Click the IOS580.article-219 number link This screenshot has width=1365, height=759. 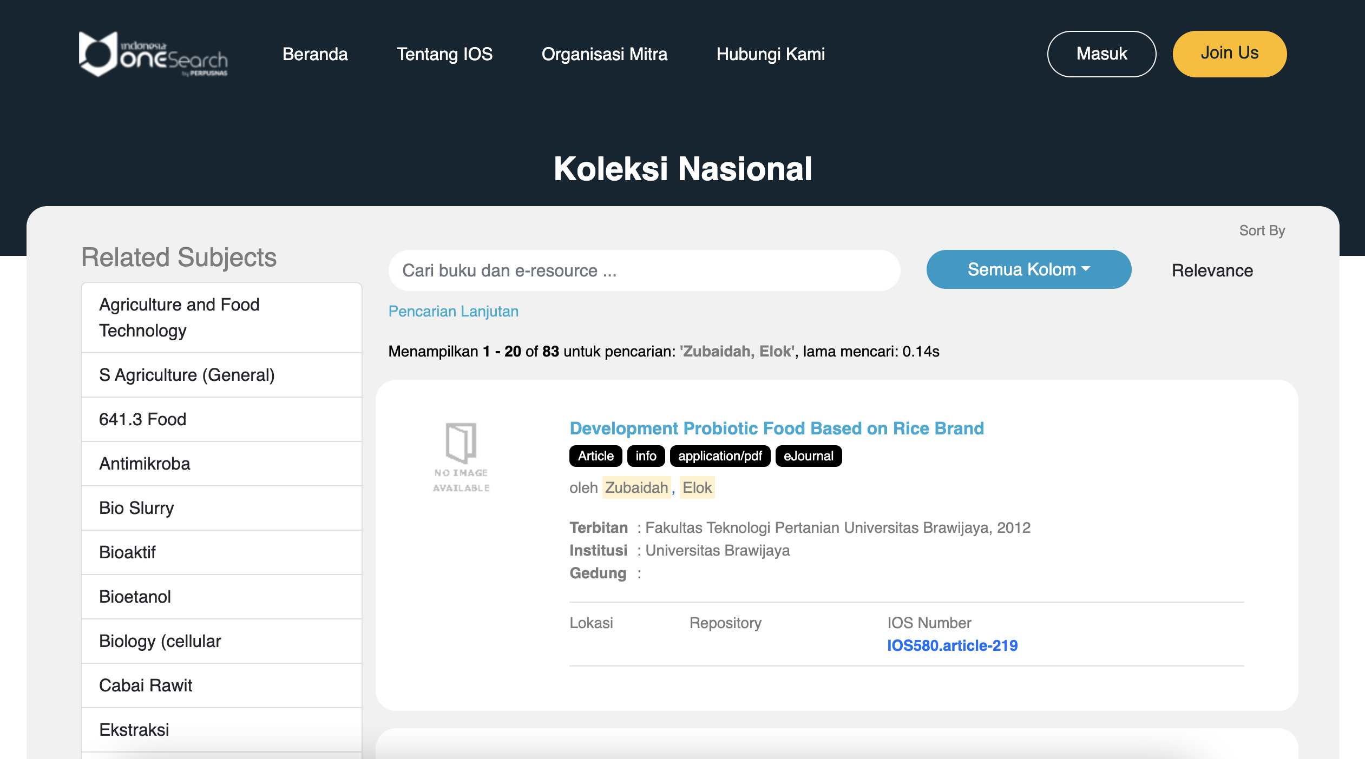click(952, 645)
